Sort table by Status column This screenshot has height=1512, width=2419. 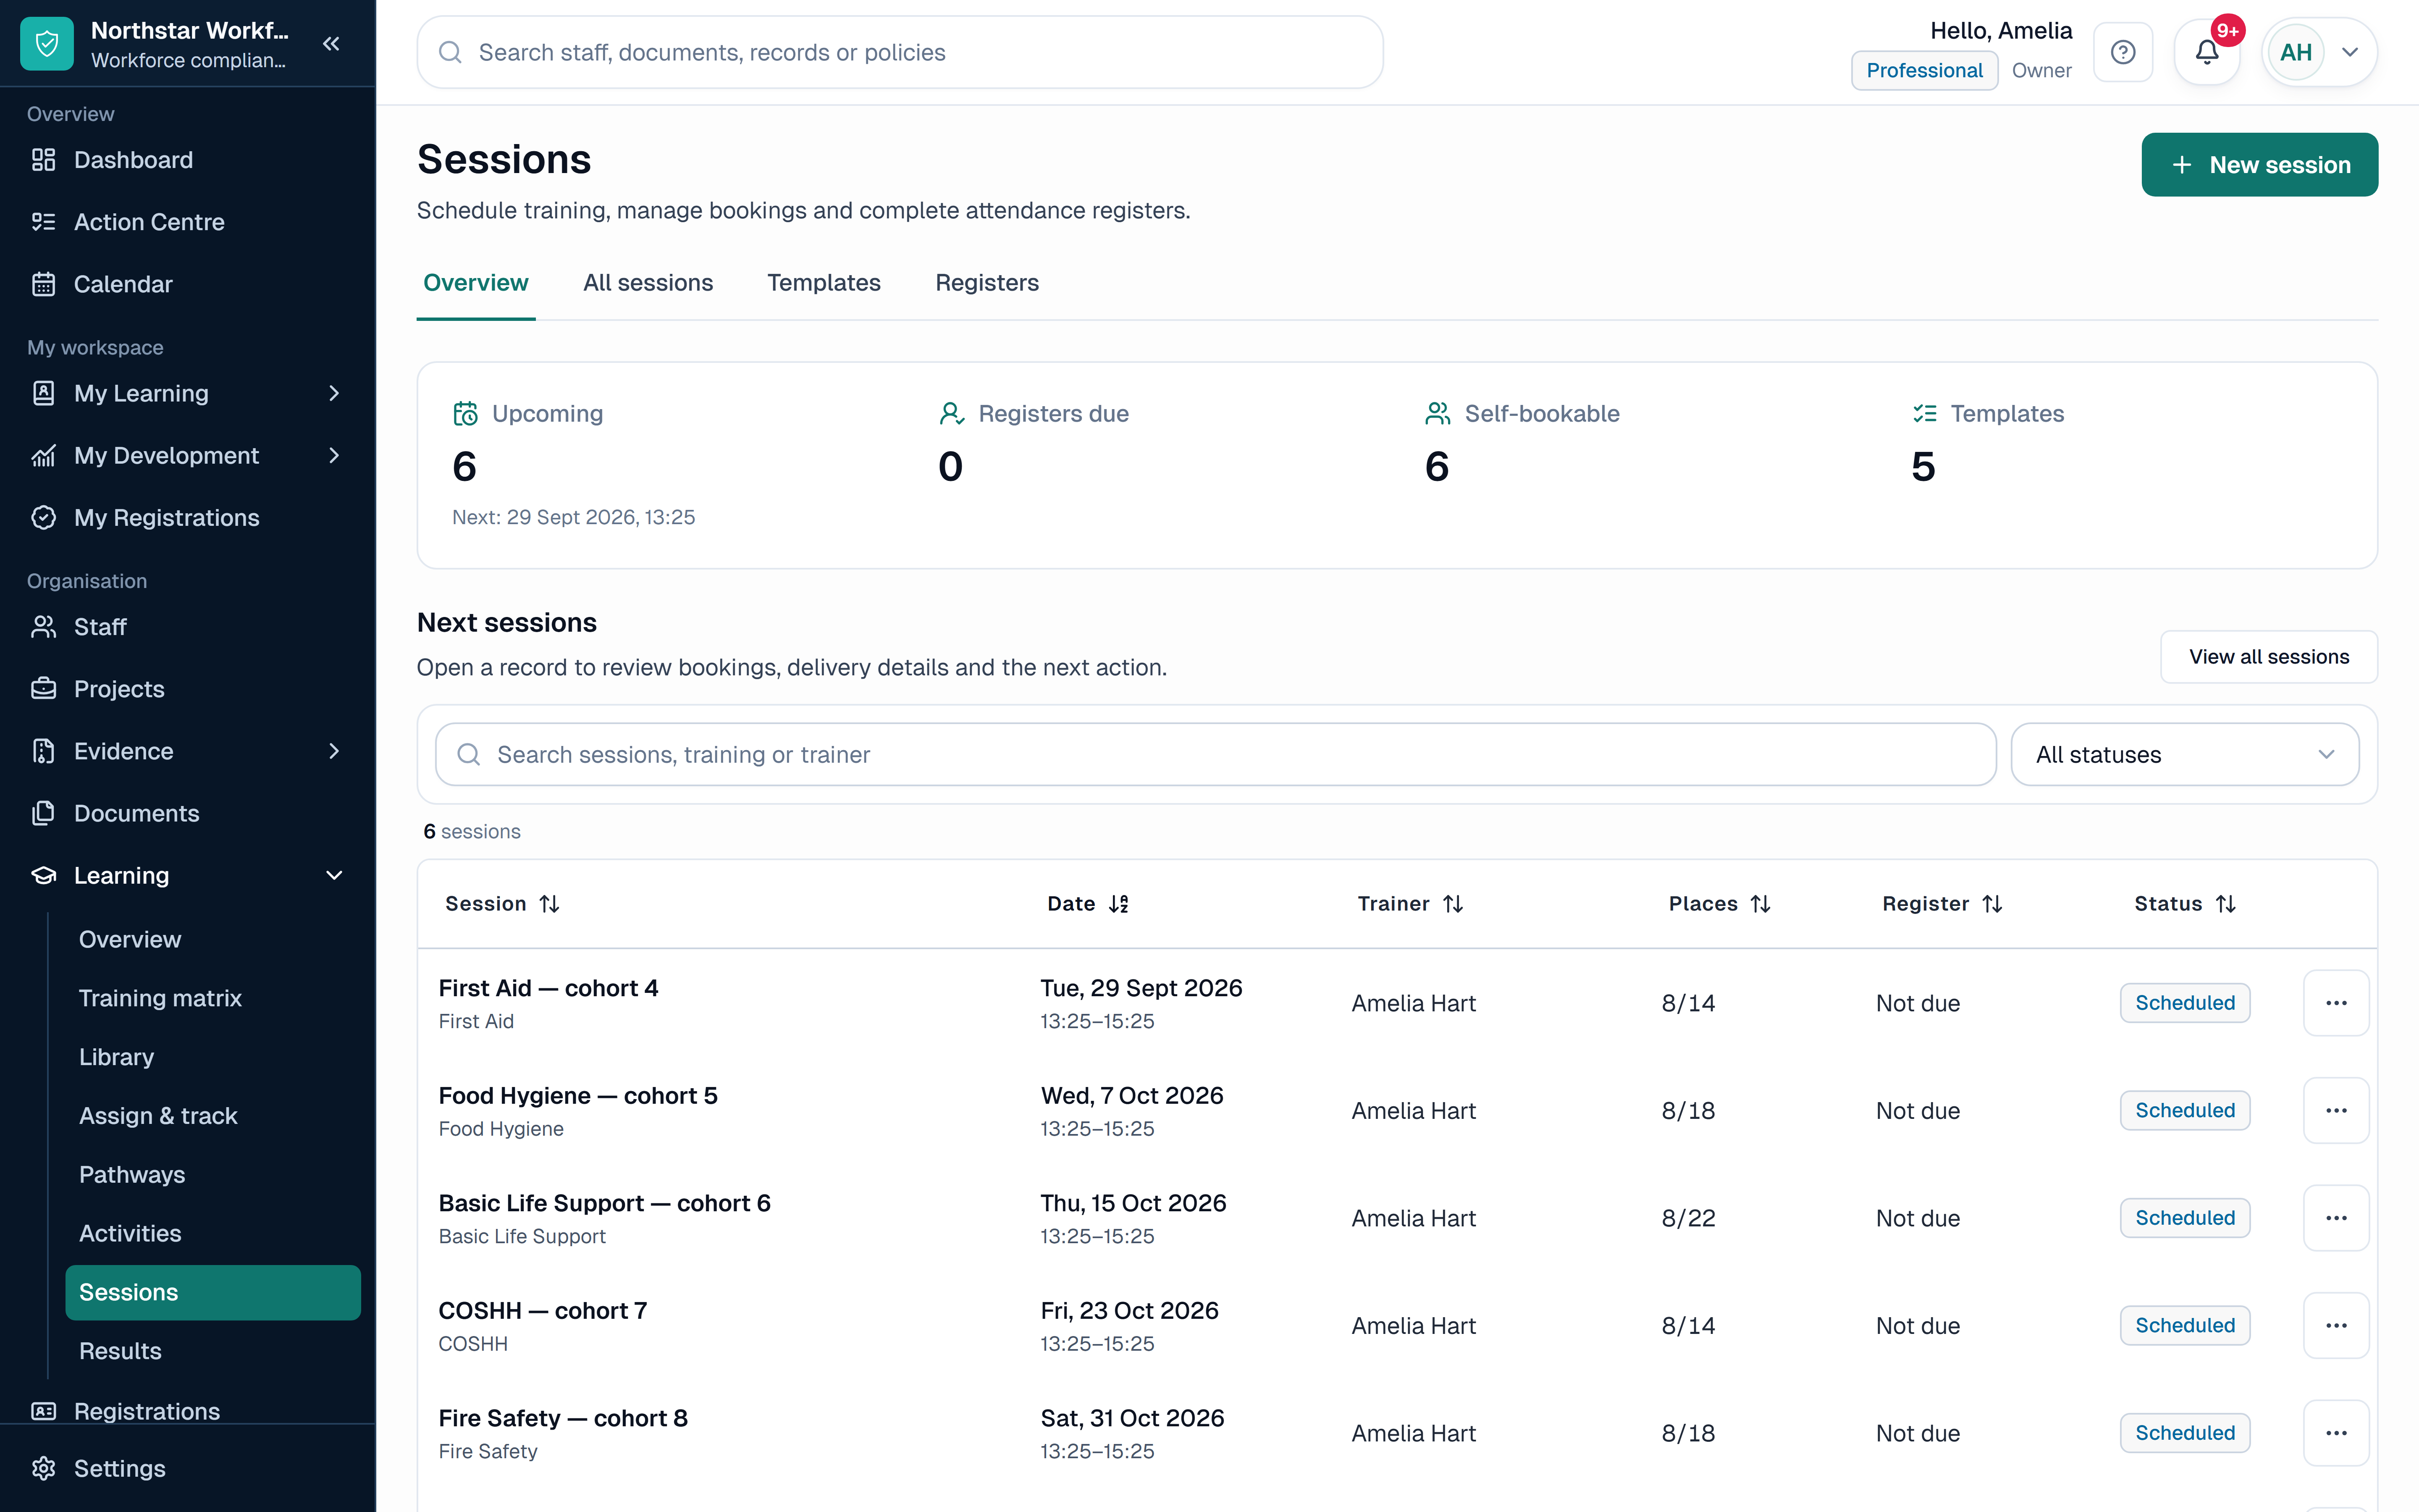[2185, 904]
